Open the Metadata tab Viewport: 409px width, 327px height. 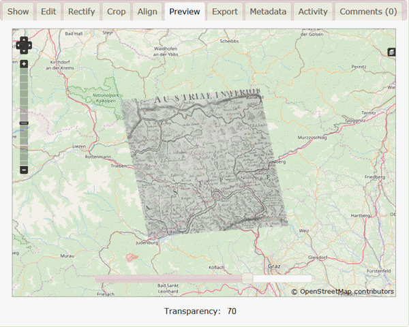click(x=268, y=12)
